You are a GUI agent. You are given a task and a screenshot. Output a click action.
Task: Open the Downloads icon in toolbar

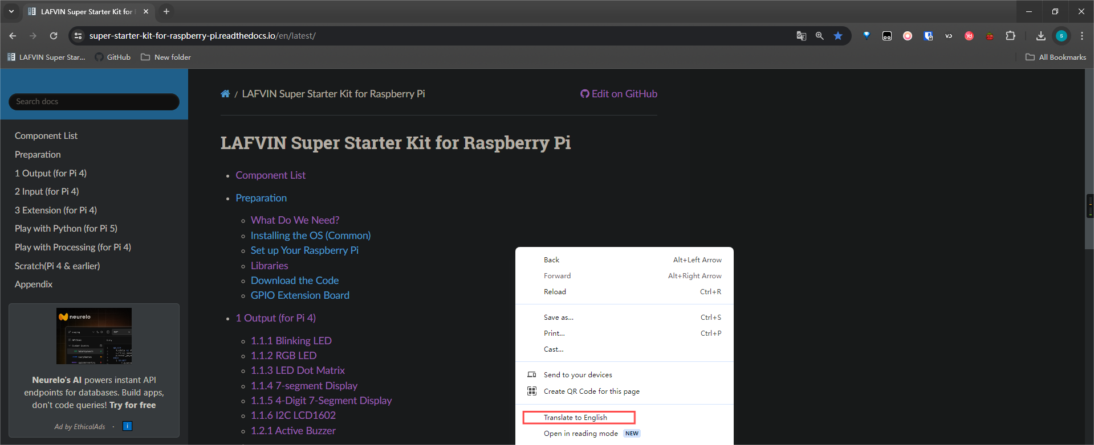click(x=1040, y=36)
